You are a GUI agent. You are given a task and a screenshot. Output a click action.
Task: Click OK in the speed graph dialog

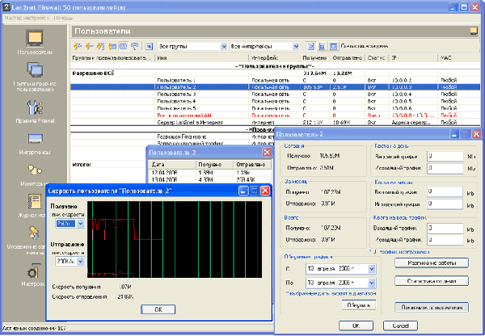coord(158,309)
